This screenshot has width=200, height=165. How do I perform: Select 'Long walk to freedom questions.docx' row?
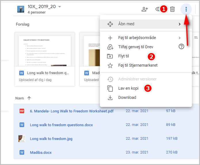tap(106, 125)
